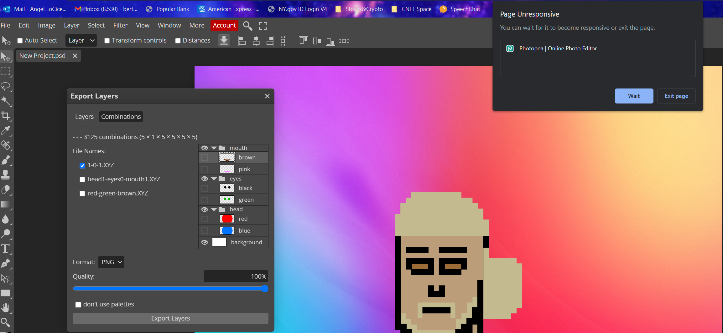Enable Transform controls checkbox

point(107,41)
